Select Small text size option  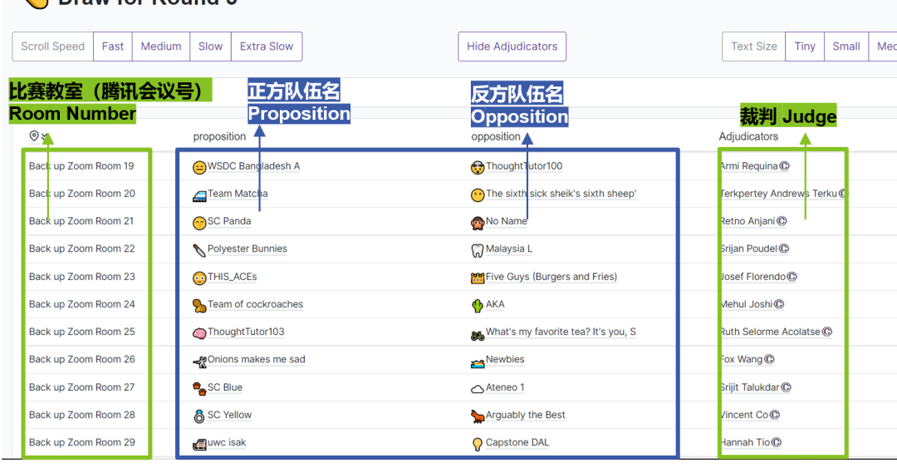pos(846,47)
